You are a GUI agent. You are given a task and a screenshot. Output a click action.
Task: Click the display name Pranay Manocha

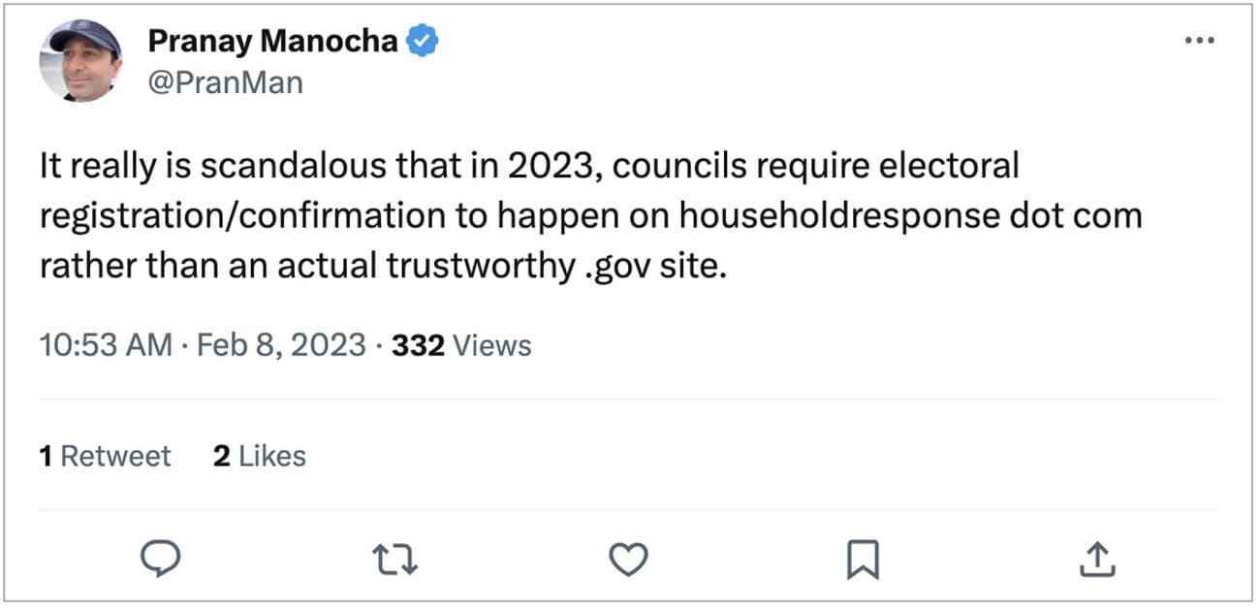click(272, 41)
